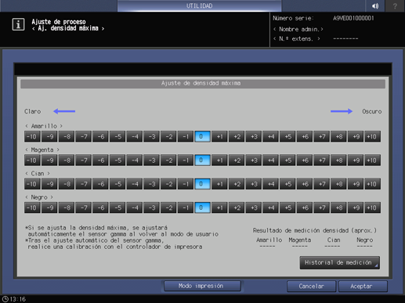Pick +7 for Cian density

pos(321,184)
